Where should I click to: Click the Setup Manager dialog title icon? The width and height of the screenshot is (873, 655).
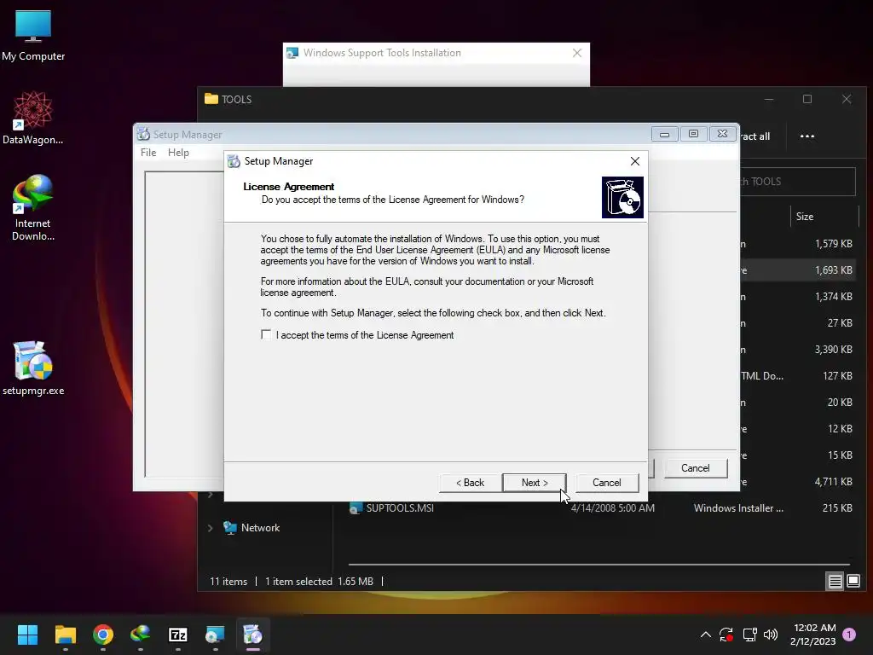234,161
